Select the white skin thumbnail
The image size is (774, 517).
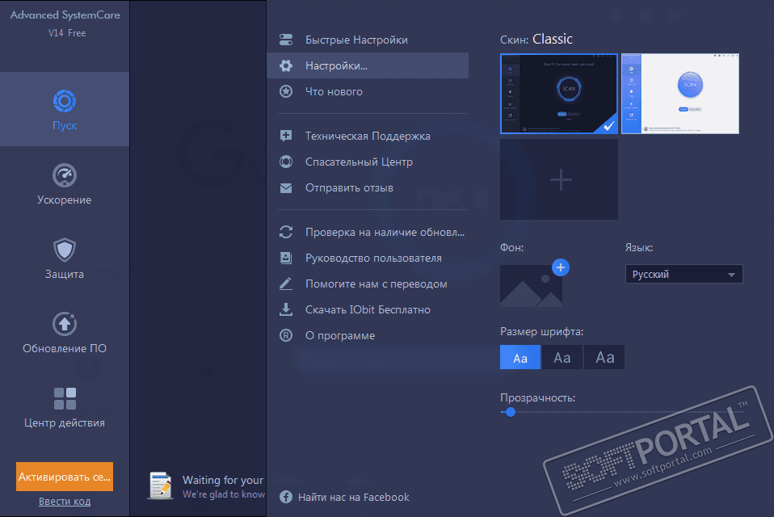[x=680, y=94]
